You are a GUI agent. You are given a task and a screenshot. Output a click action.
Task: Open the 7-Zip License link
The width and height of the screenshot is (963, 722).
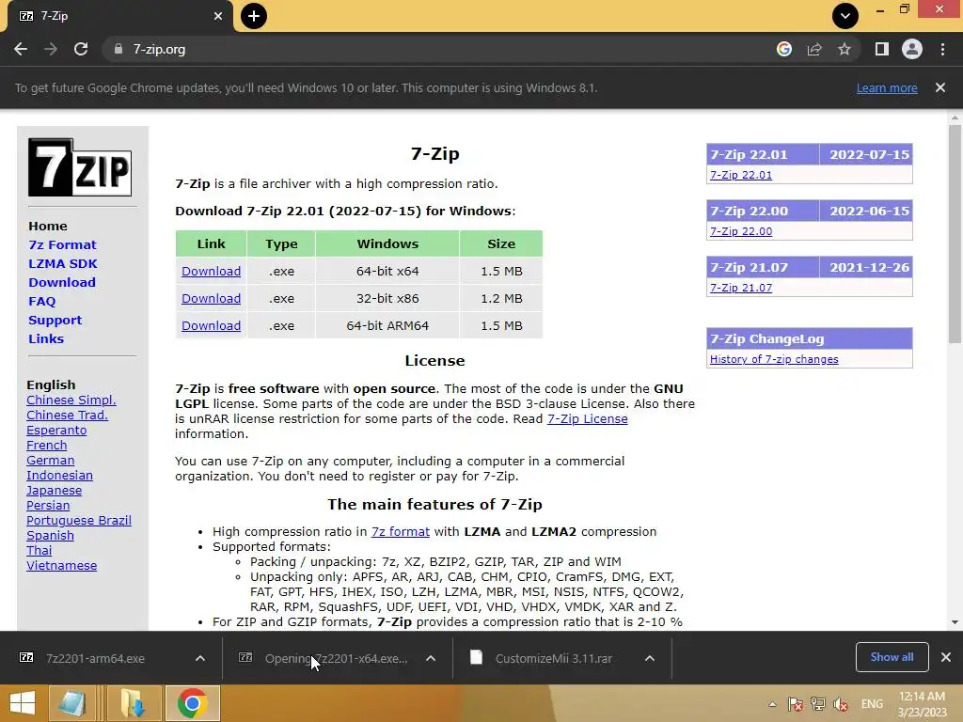(587, 418)
